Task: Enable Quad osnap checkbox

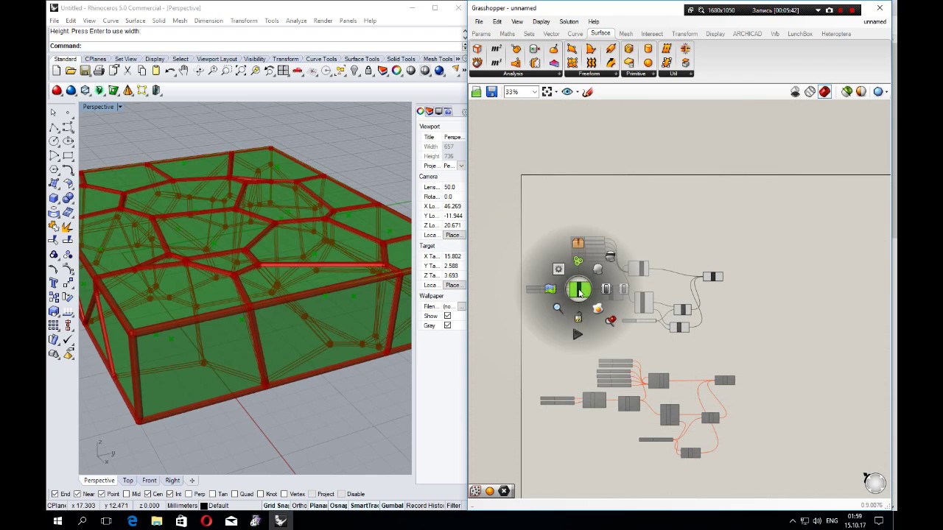Action: coord(233,494)
